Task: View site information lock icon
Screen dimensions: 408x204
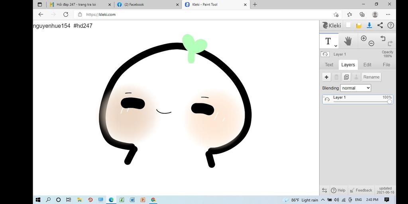Action: tap(80, 15)
